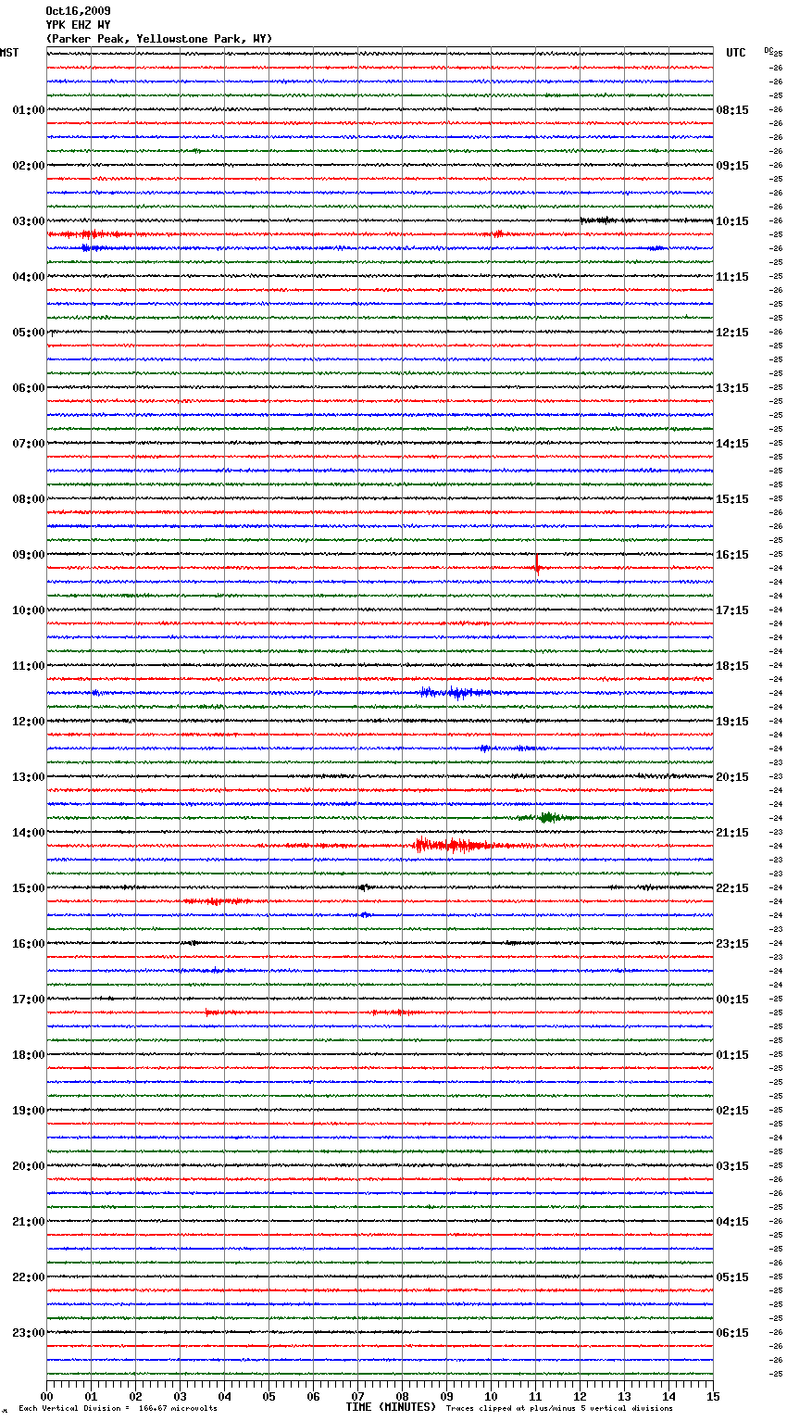The width and height of the screenshot is (787, 1421).
Task: Click the Traces clipped footer note
Action: click(x=559, y=1408)
